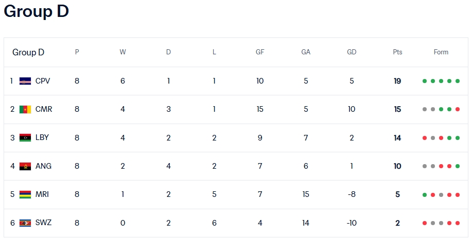Select the LBY team name
472x240 pixels.
[x=42, y=137]
